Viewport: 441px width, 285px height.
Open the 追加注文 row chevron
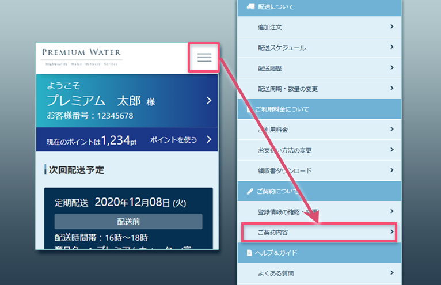tap(392, 26)
